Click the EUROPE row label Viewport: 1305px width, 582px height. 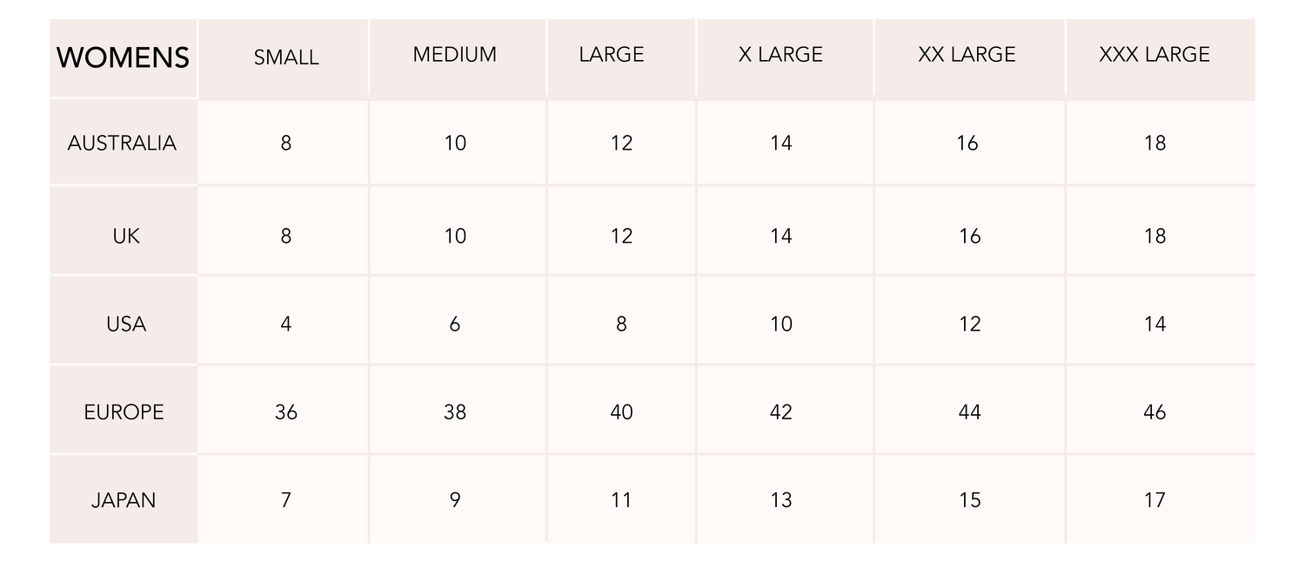coord(124,412)
